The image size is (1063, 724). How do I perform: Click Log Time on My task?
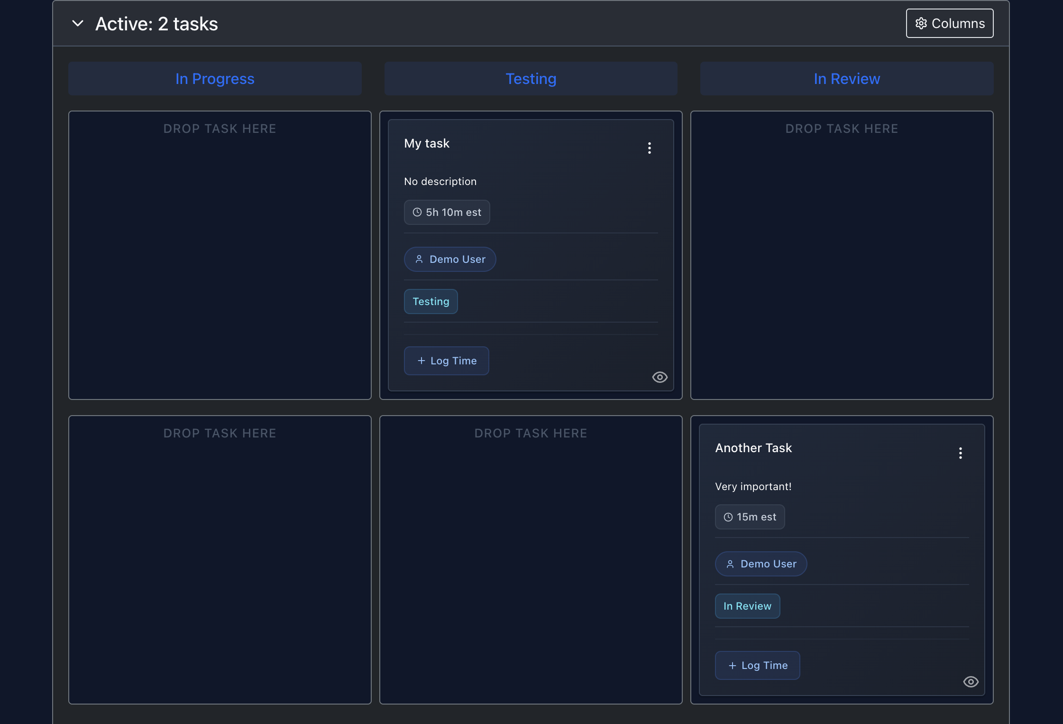point(446,361)
